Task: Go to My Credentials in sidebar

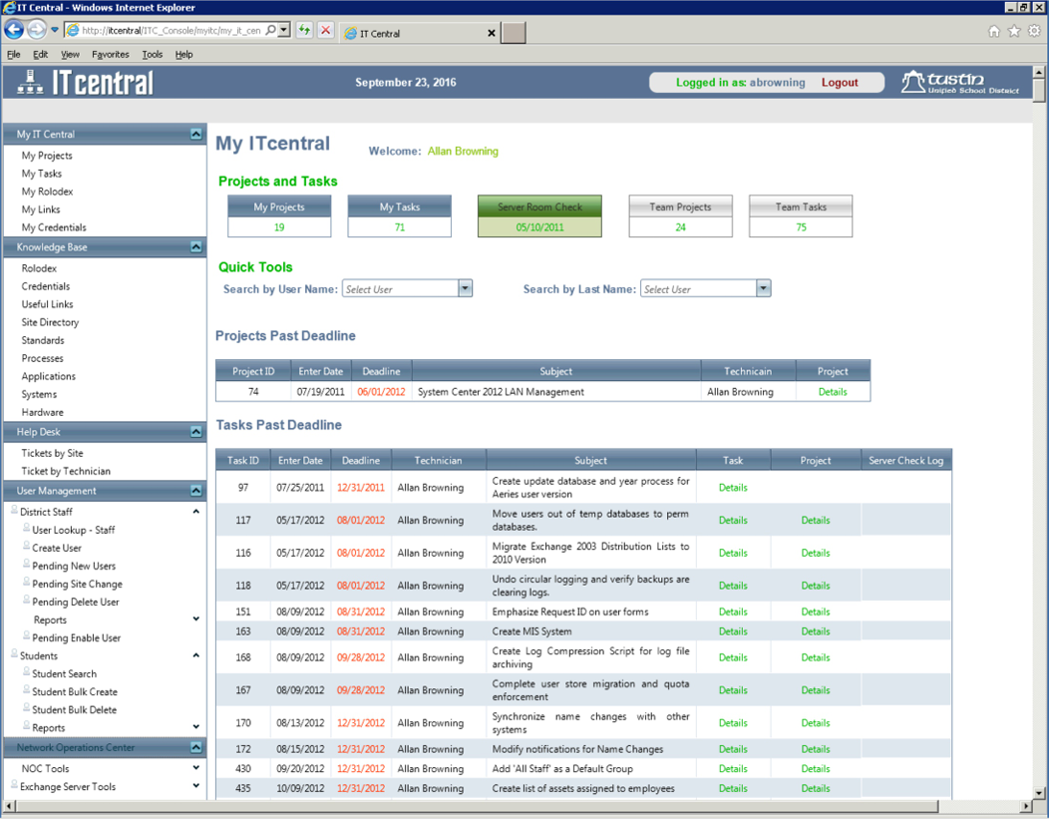Action: point(54,227)
